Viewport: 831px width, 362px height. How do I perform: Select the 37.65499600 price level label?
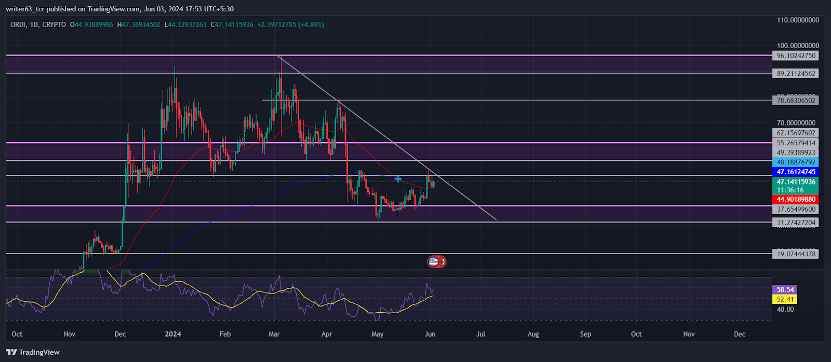tap(796, 210)
